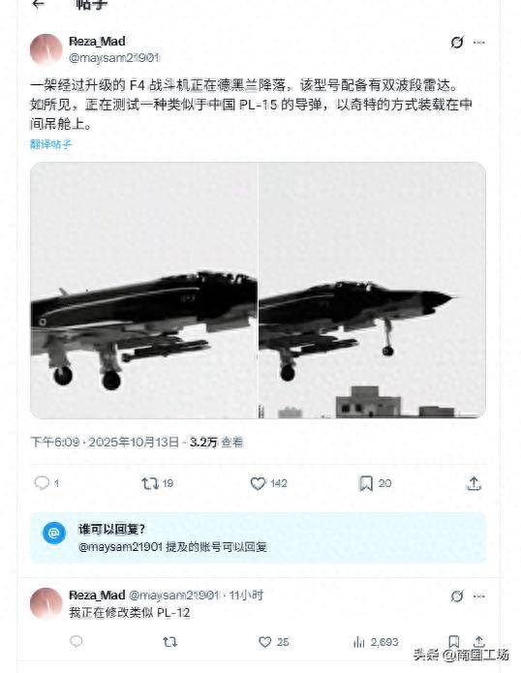Share the main post via upload icon

474,483
